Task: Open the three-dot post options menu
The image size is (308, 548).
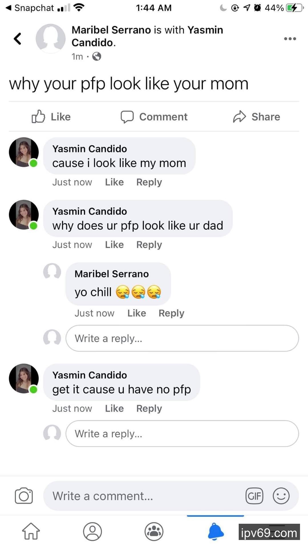Action: [x=290, y=39]
